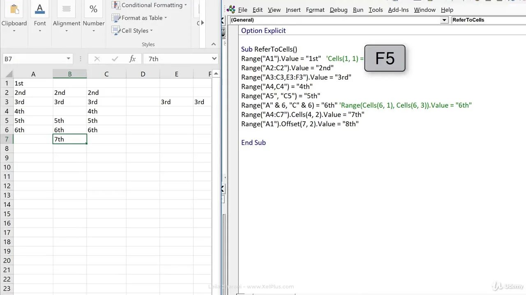Open the Window menu in VBA editor
526x295 pixels.
[424, 10]
